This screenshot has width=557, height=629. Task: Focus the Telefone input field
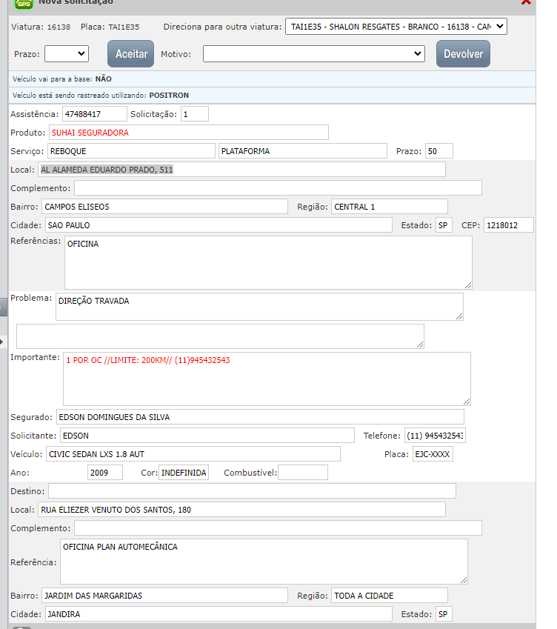(x=435, y=435)
